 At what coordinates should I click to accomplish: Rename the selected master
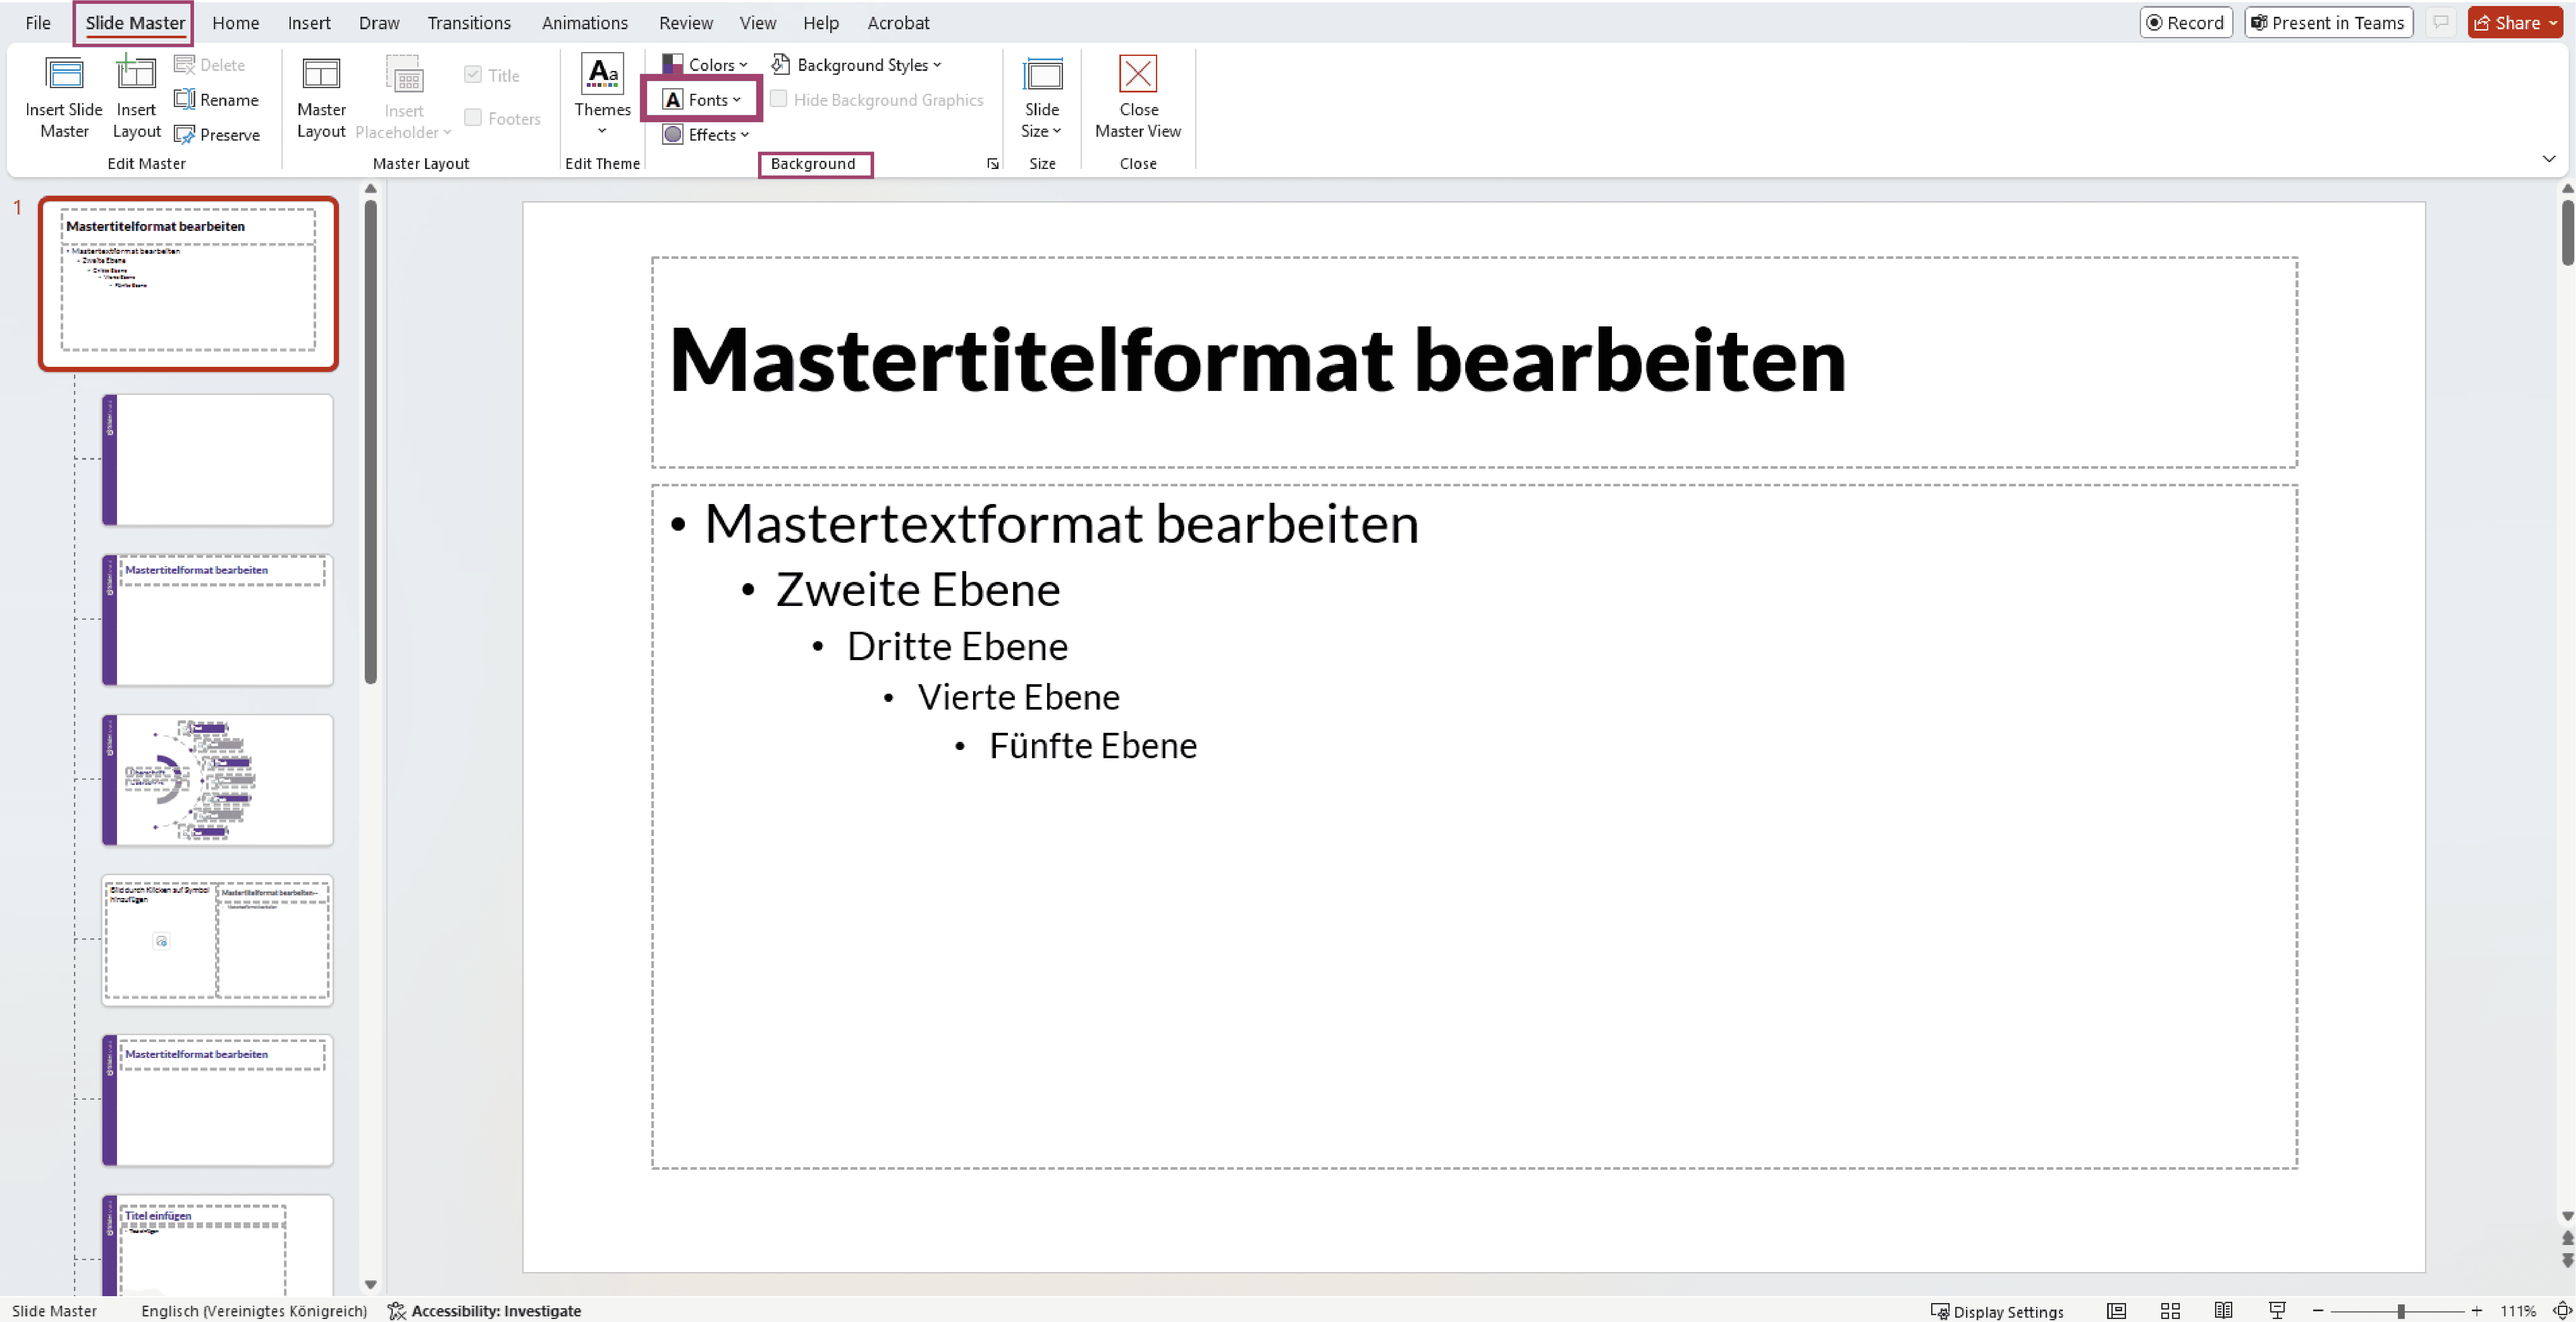pos(217,100)
